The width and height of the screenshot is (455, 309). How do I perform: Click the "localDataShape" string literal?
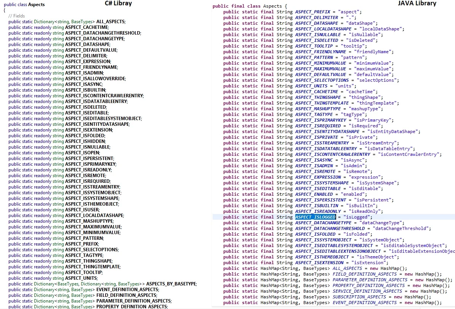point(380,29)
